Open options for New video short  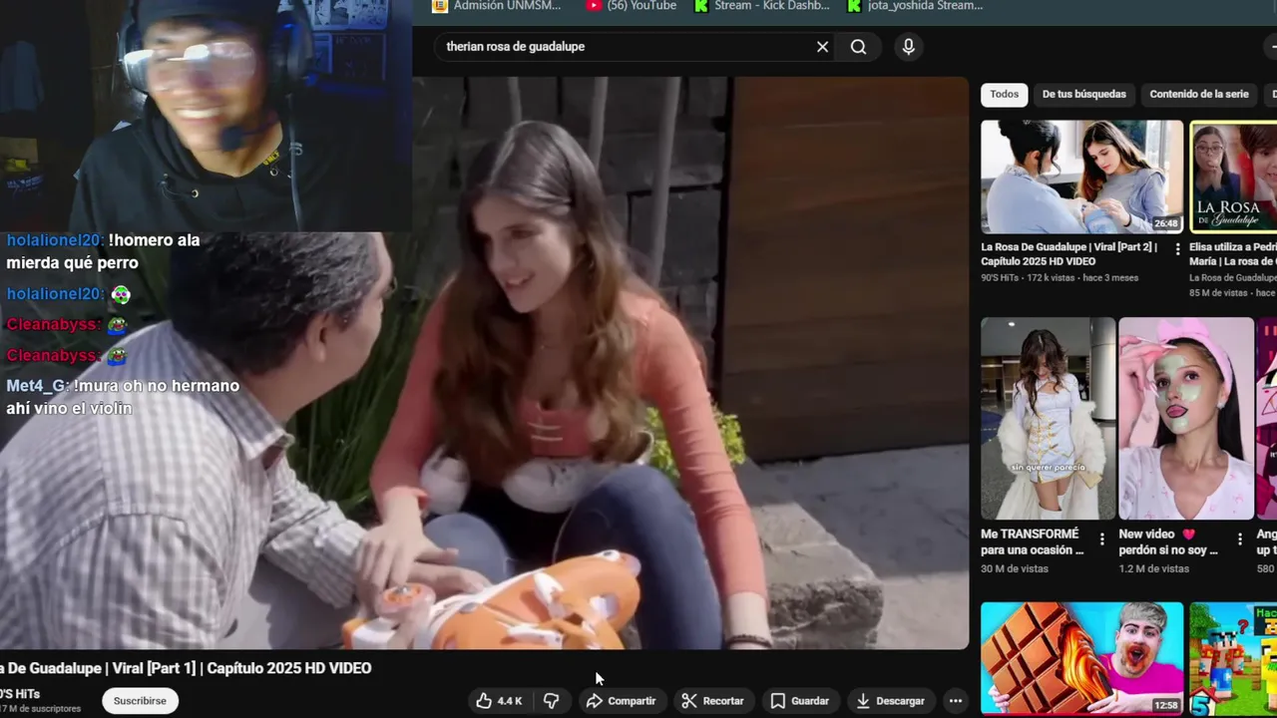pos(1240,539)
